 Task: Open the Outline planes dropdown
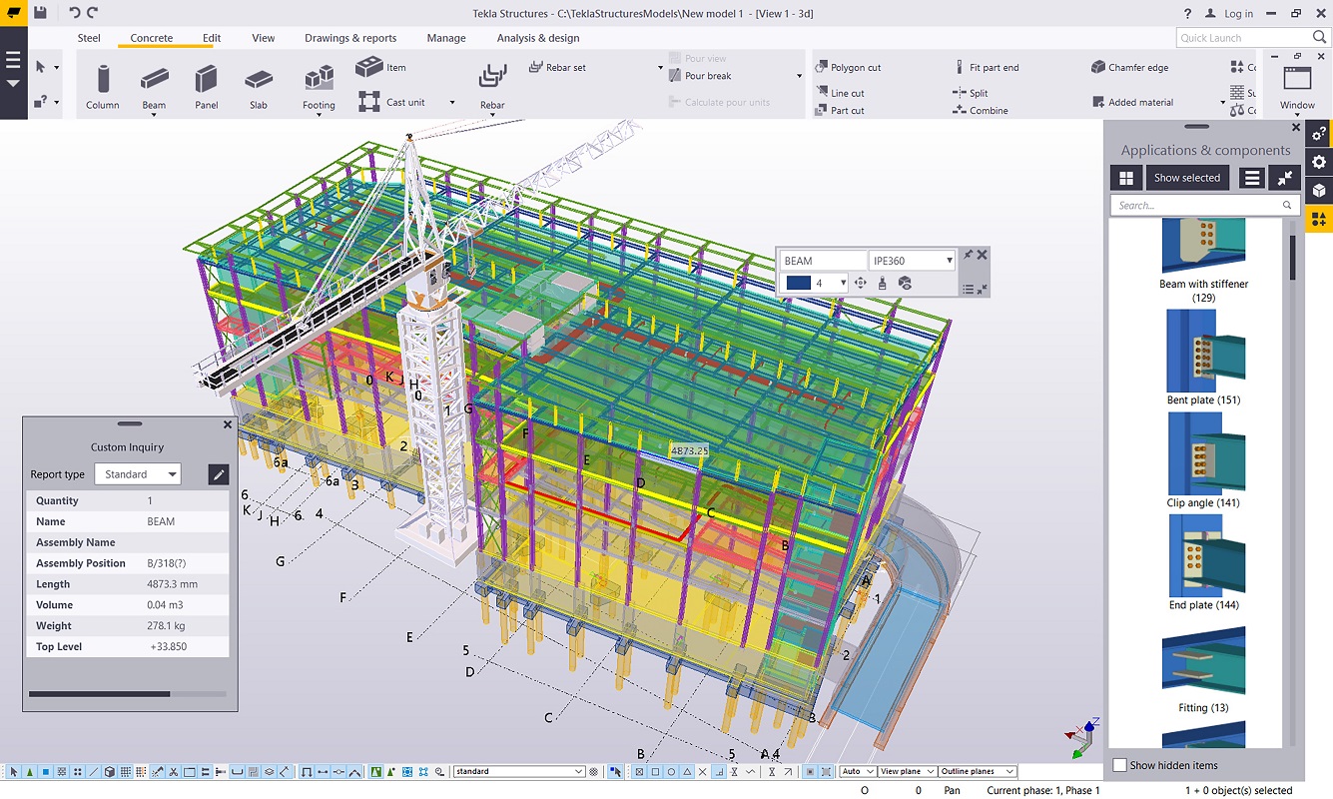(x=977, y=771)
